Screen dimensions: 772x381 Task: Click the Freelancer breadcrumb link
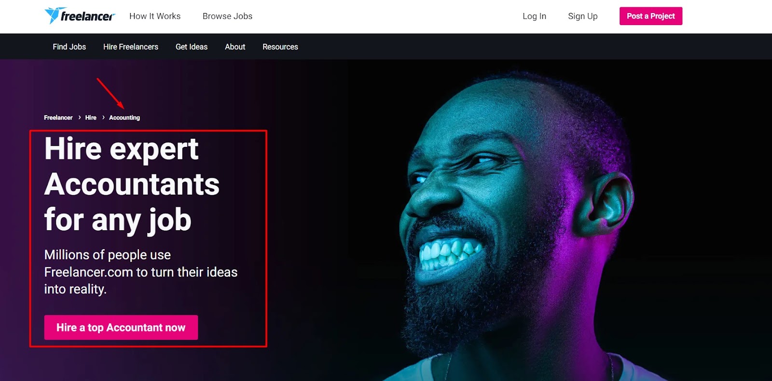pos(58,118)
